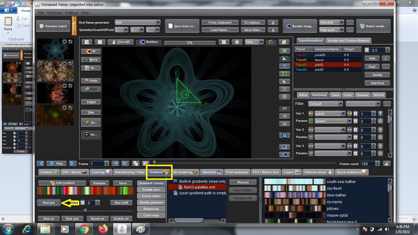The image size is (418, 235).
Task: Toggle the Fine edit mode
Action: coord(121,42)
